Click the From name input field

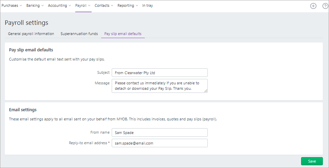[159, 133]
